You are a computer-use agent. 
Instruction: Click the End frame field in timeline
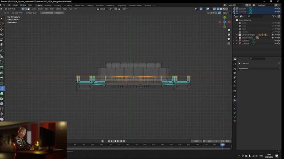click(x=225, y=141)
